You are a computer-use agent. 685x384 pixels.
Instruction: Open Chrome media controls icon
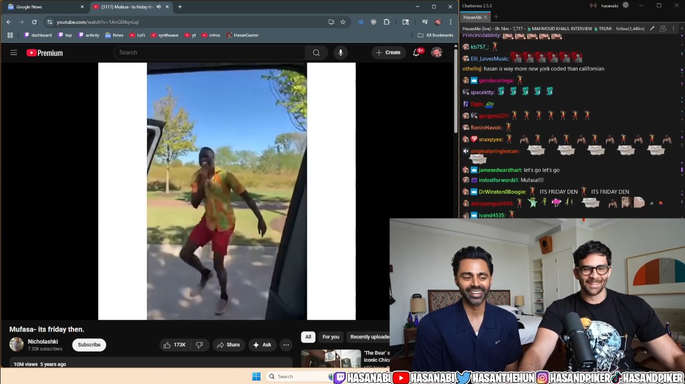click(x=424, y=22)
